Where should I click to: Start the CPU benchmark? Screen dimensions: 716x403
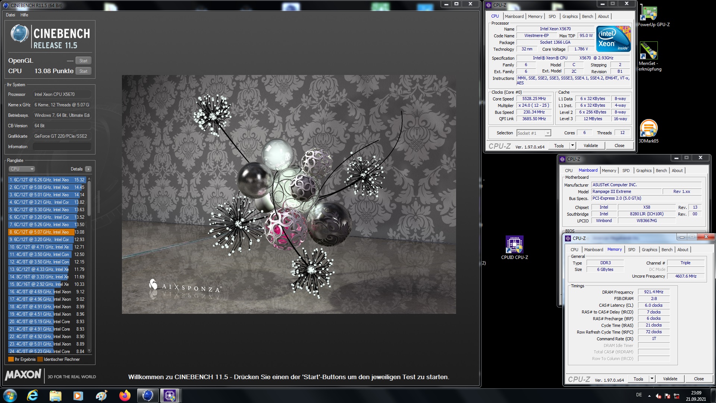(x=84, y=71)
